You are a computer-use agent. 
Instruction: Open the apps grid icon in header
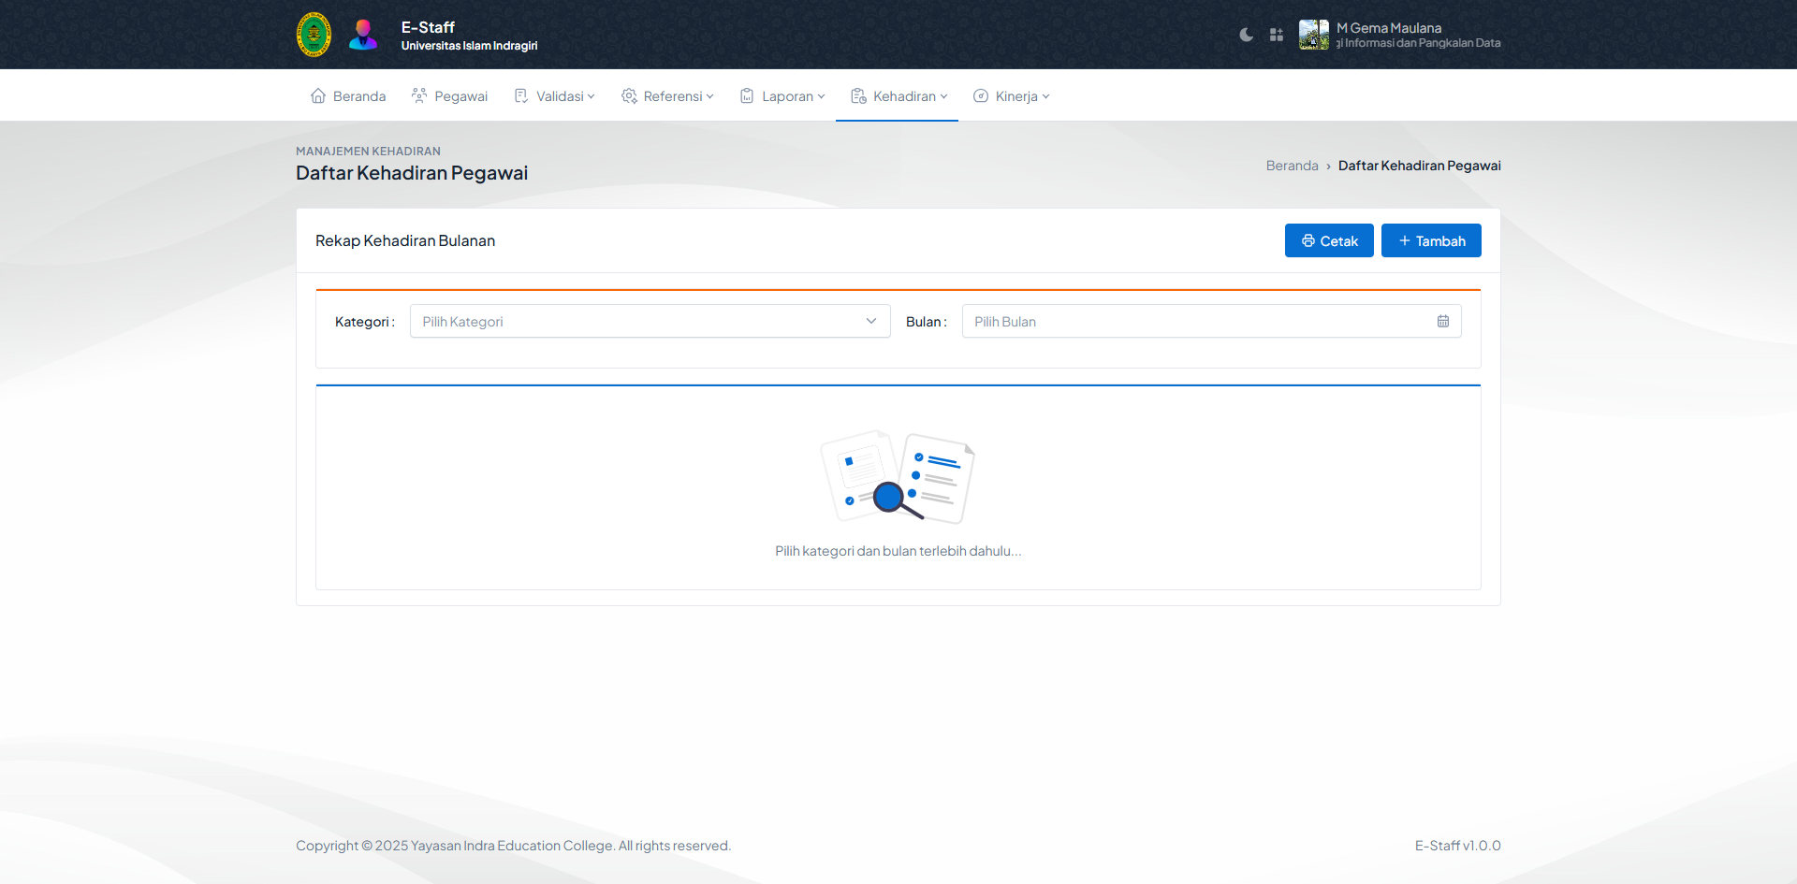pyautogui.click(x=1276, y=35)
